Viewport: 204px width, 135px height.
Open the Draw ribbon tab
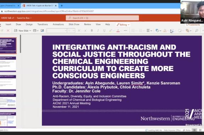click(x=18, y=24)
